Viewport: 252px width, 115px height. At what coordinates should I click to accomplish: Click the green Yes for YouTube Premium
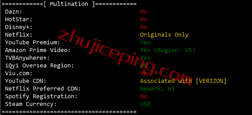click(x=145, y=42)
